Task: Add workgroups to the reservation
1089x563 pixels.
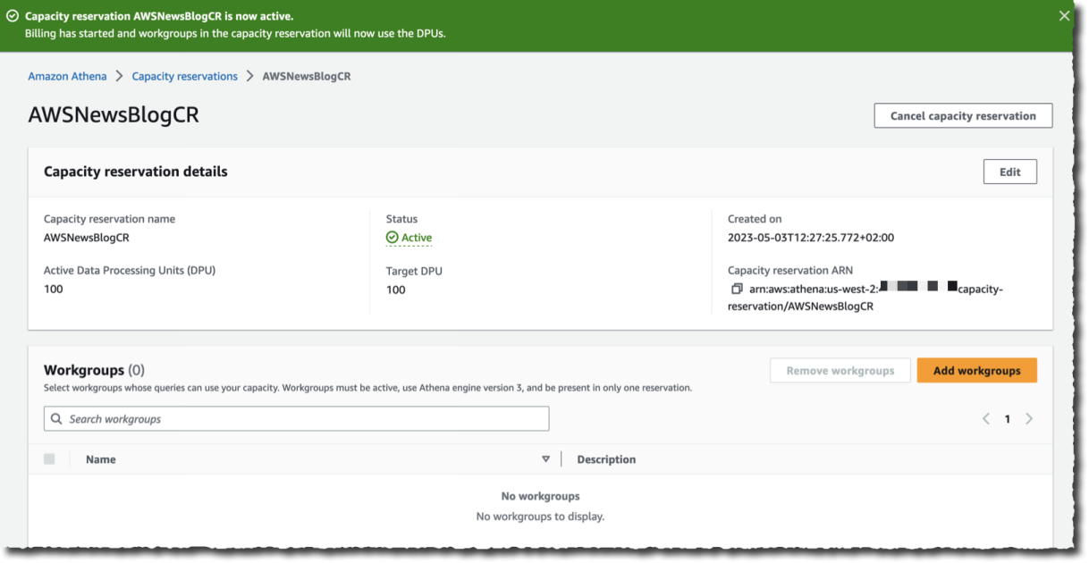Action: point(976,370)
